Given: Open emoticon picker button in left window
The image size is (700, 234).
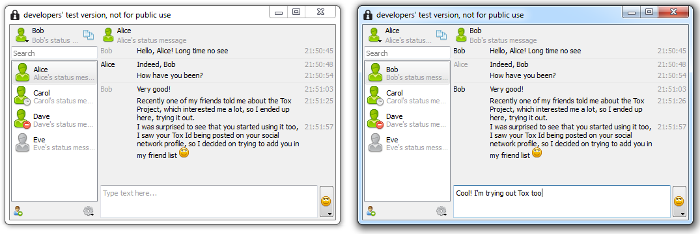Looking at the screenshot, I should [326, 201].
